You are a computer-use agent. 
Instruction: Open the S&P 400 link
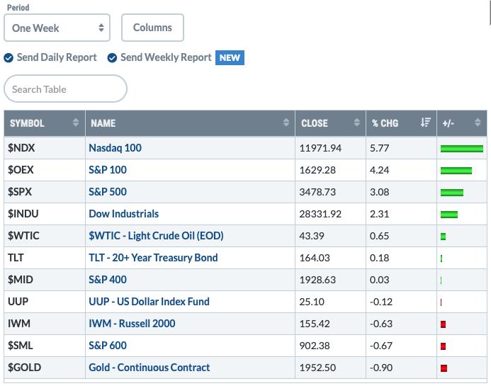[108, 280]
